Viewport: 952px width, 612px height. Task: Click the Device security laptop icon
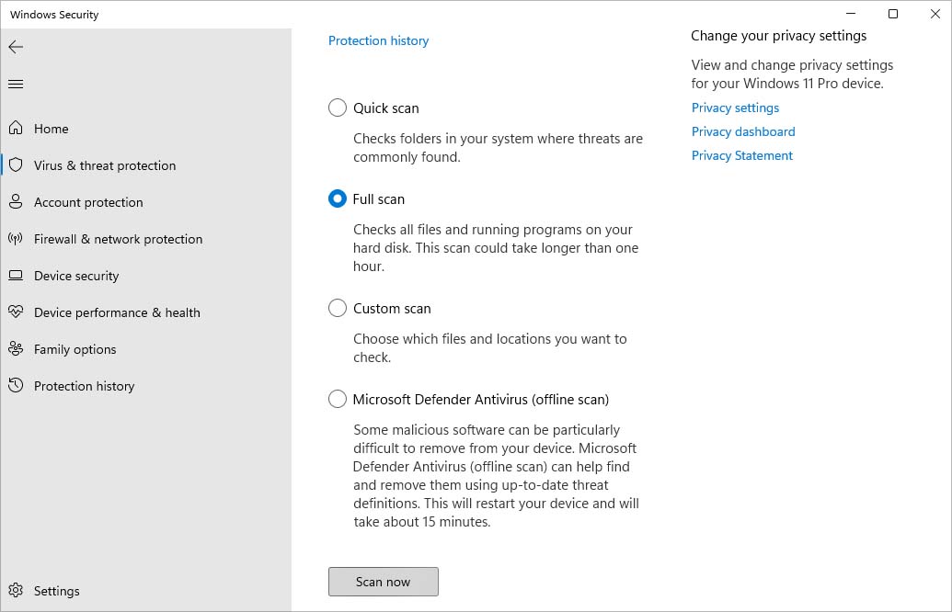click(x=16, y=276)
